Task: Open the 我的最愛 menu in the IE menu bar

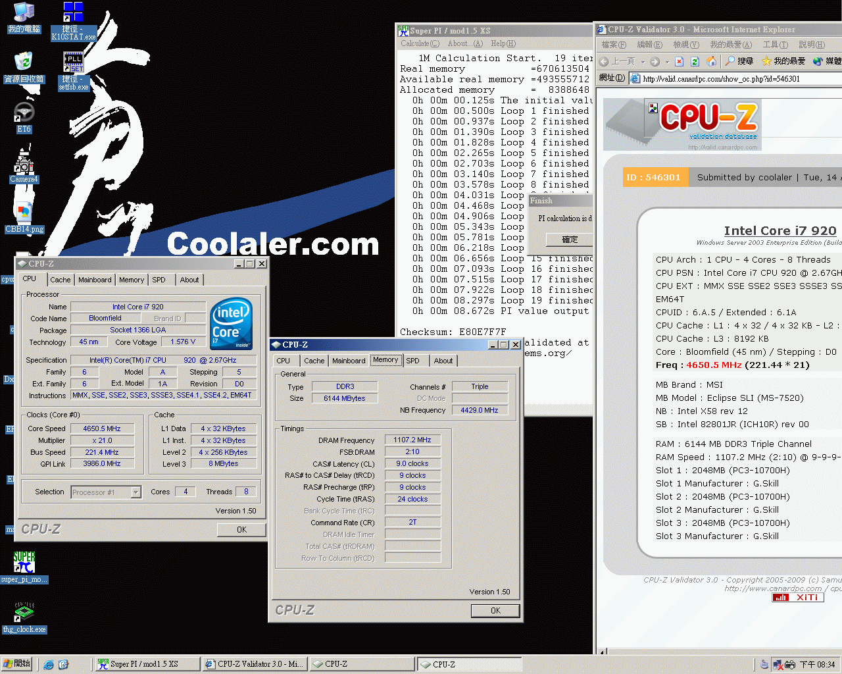Action: [x=730, y=45]
